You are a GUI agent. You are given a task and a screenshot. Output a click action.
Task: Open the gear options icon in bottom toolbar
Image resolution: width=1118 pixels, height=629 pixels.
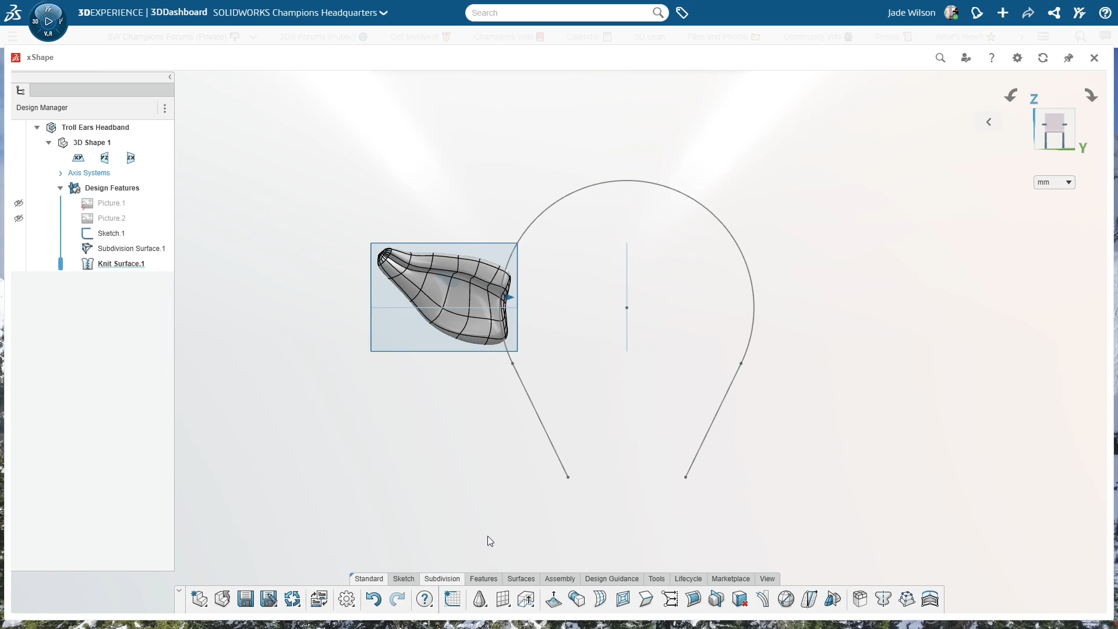pos(346,599)
